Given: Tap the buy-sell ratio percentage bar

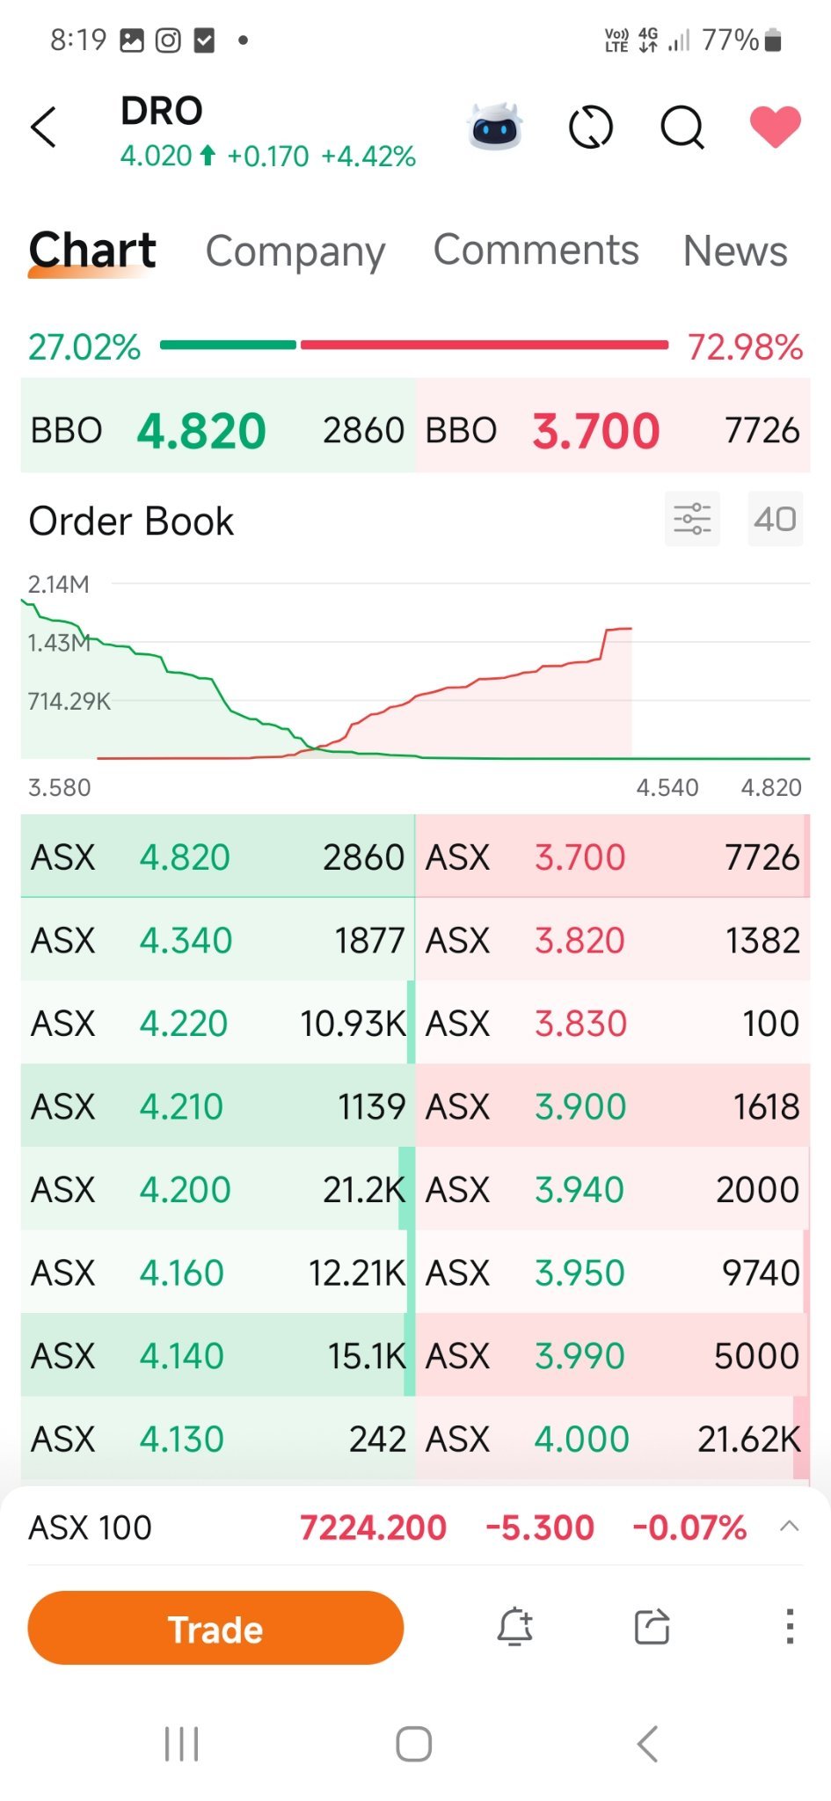Looking at the screenshot, I should pos(414,346).
